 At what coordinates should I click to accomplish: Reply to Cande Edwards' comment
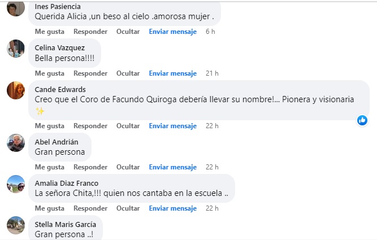tap(90, 126)
